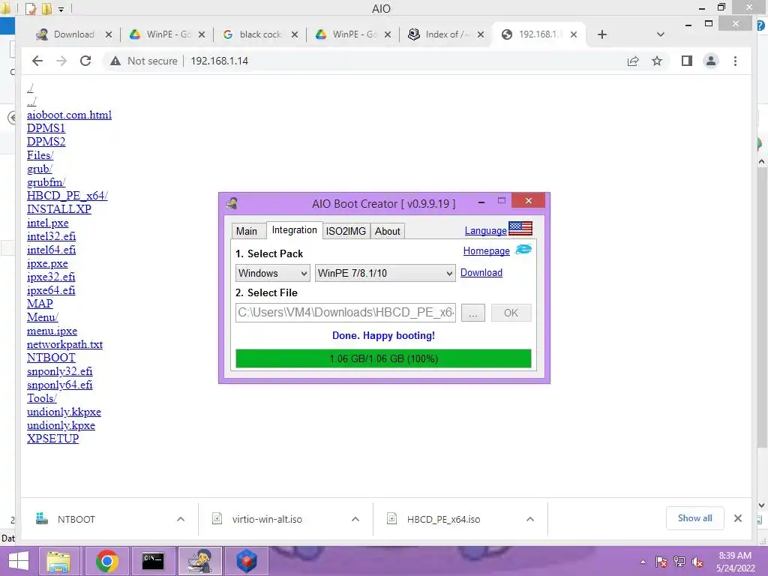Image resolution: width=768 pixels, height=576 pixels.
Task: Open the Windows Start menu
Action: point(19,561)
